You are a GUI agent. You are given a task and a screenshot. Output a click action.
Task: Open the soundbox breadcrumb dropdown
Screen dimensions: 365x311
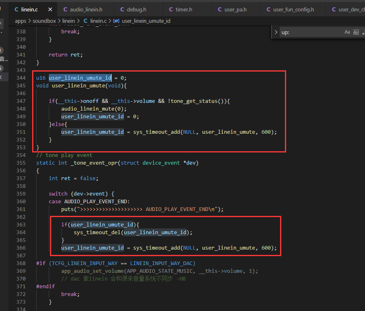click(x=44, y=21)
